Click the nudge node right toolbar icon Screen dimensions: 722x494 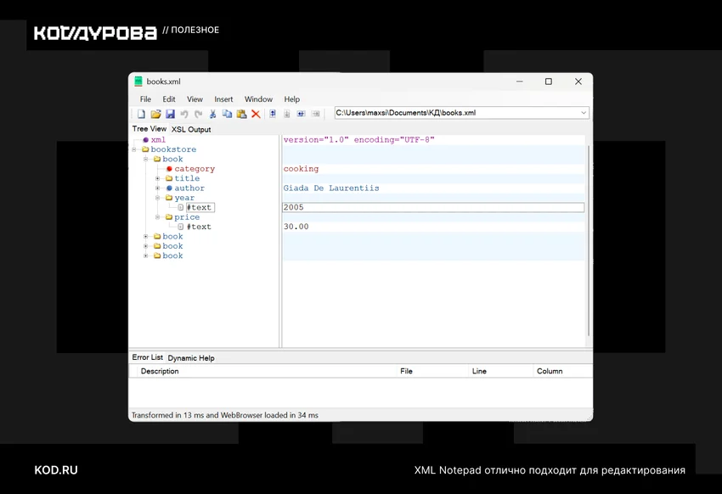click(x=315, y=114)
